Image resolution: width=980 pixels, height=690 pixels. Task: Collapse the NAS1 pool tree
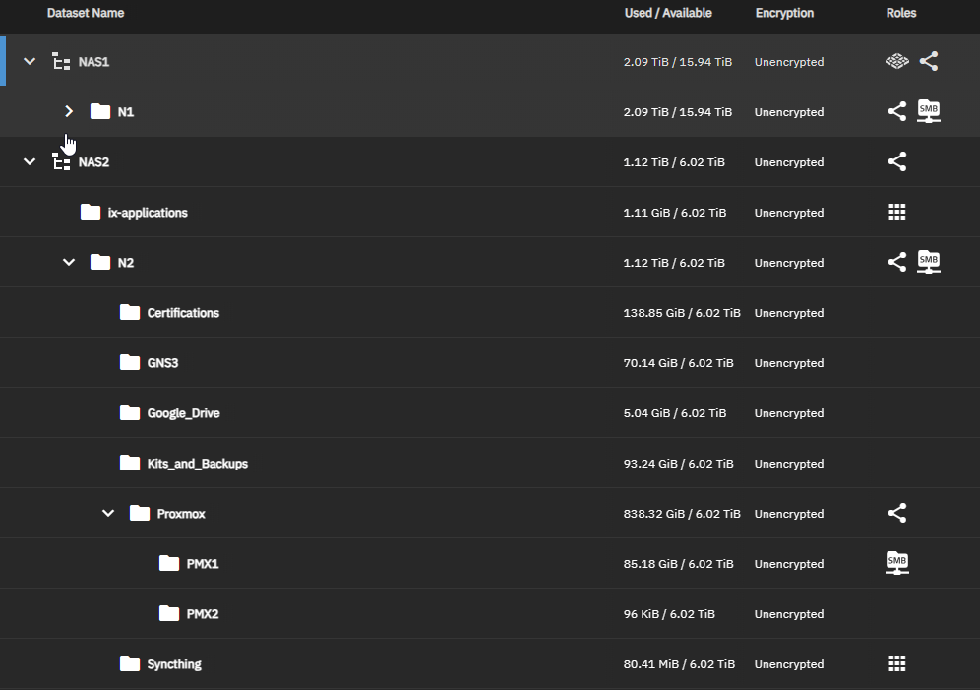(30, 61)
